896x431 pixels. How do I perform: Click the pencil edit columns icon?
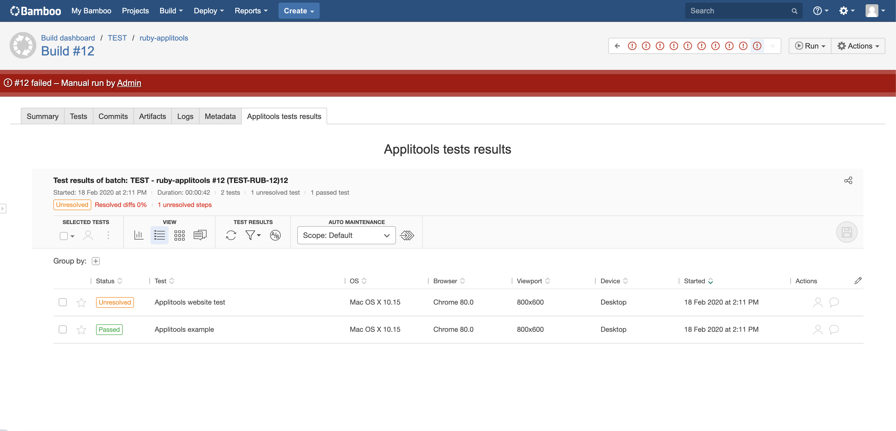[x=858, y=281]
